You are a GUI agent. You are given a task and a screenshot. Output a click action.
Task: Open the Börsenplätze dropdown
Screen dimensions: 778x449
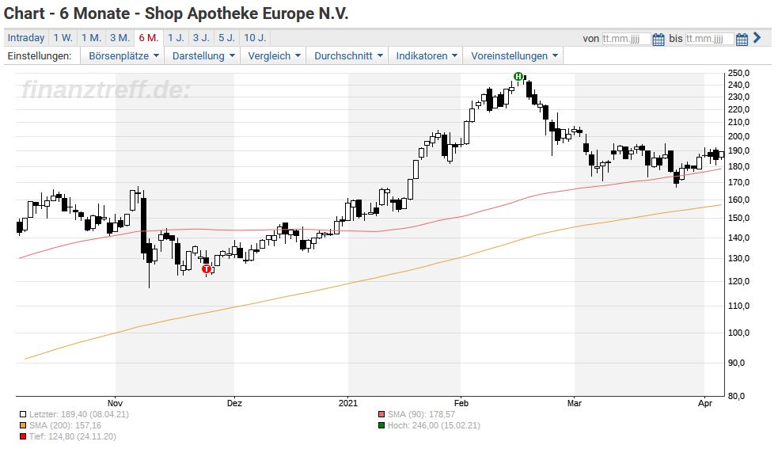pos(123,55)
